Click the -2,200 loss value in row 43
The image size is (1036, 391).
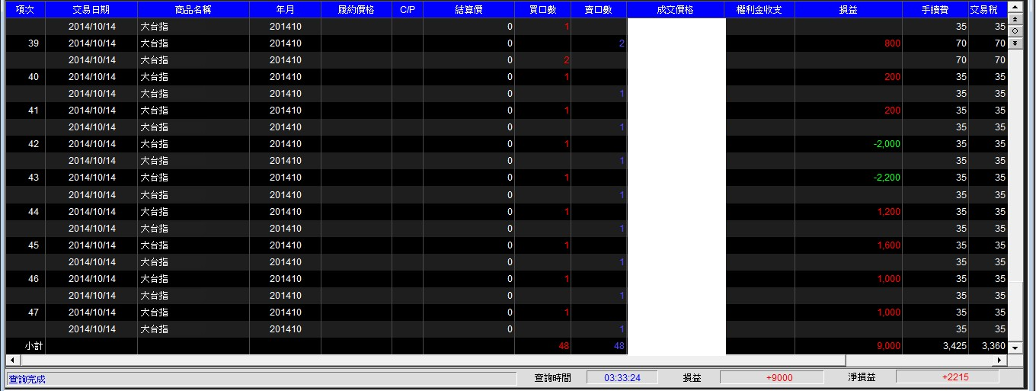(x=887, y=178)
